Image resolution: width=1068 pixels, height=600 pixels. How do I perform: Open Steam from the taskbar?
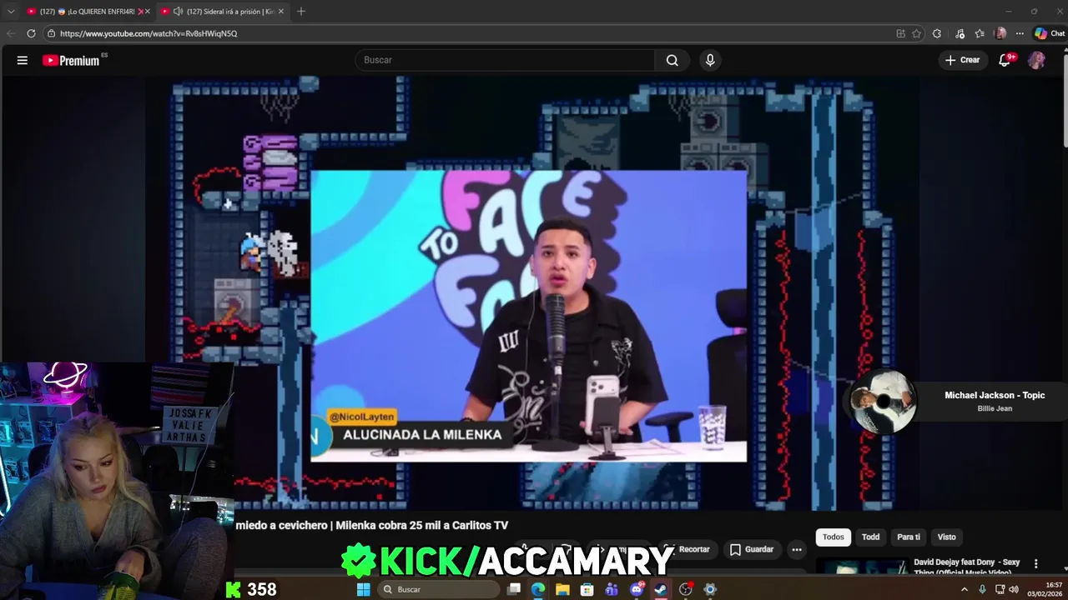(661, 589)
